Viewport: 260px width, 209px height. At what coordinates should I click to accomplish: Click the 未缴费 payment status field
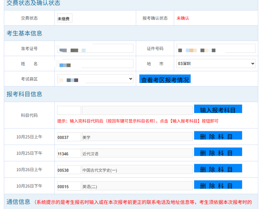[64, 18]
